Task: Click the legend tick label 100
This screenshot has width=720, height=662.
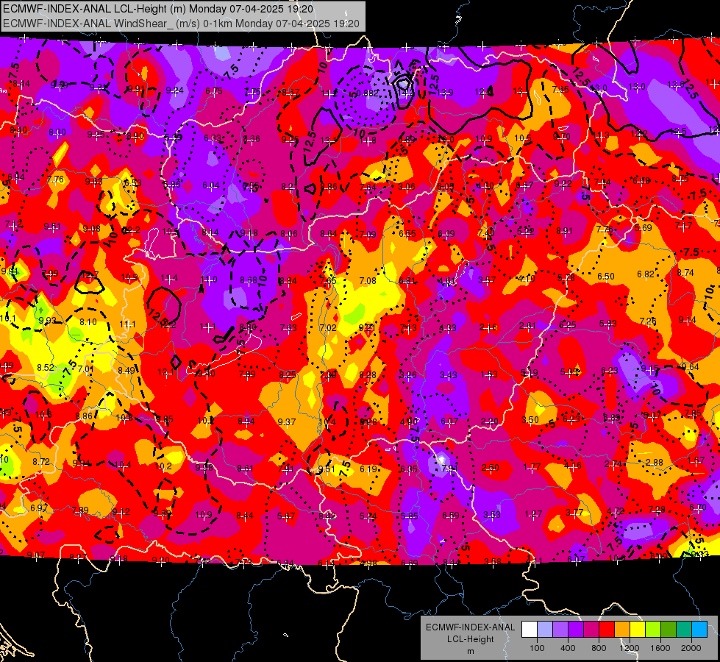Action: (x=537, y=648)
